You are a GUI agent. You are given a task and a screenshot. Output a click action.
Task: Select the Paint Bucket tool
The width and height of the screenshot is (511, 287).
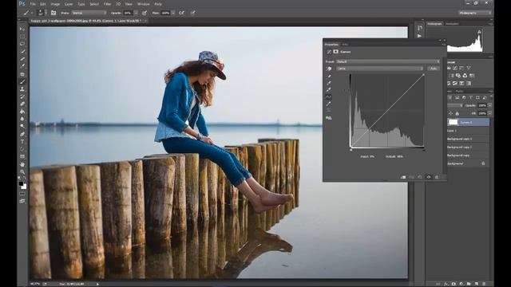click(x=22, y=112)
